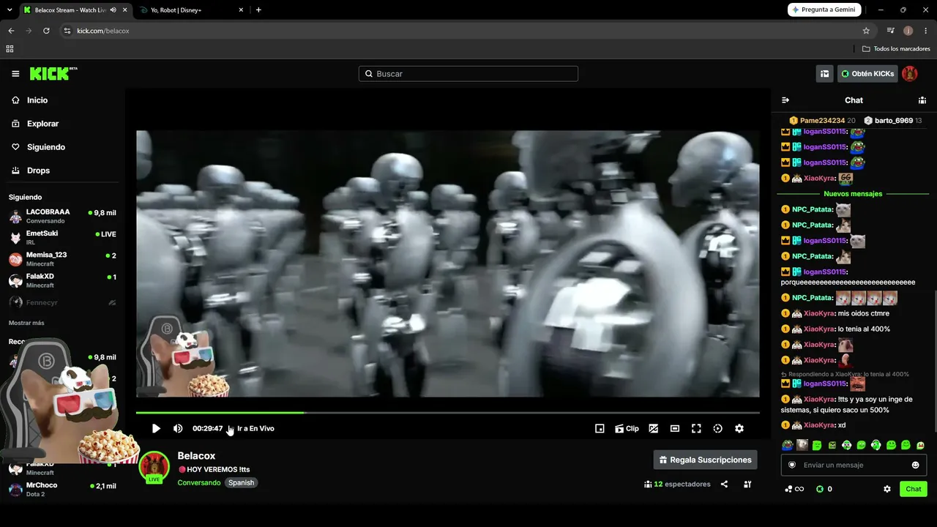Screen dimensions: 937x527
Task: Click the Respondiendo a XiaoKyra reply reference
Action: 845,374
